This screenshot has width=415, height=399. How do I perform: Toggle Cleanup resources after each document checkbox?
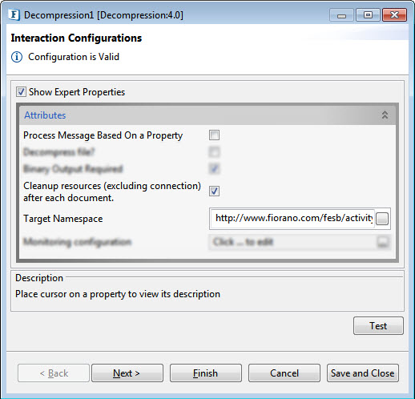tap(214, 191)
